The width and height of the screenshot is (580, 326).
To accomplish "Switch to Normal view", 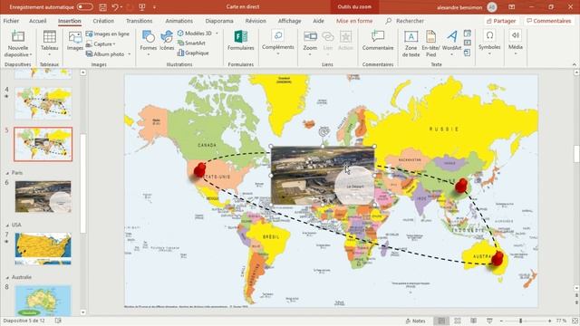I will tap(441, 321).
